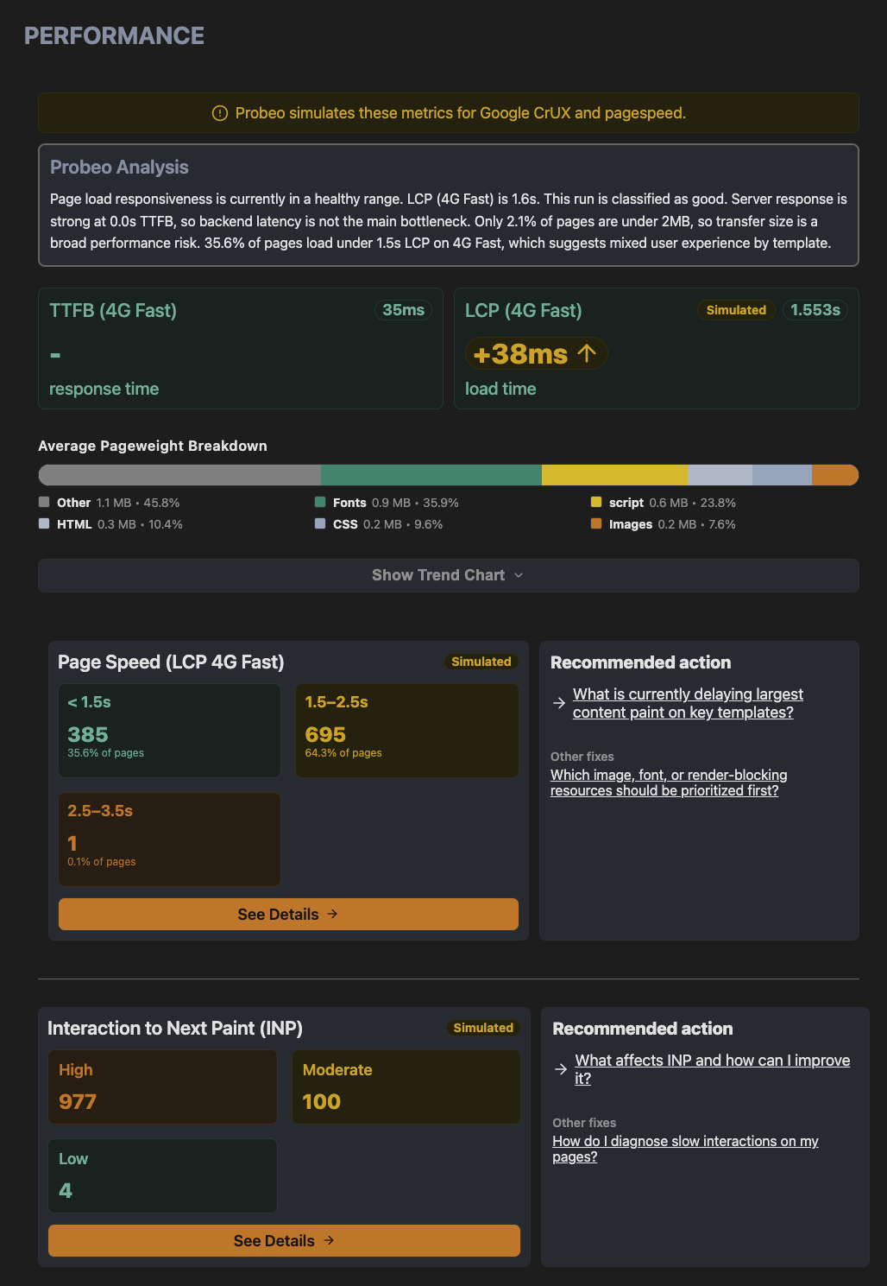
Task: Open Page Speed details with See Details
Action: coord(287,914)
